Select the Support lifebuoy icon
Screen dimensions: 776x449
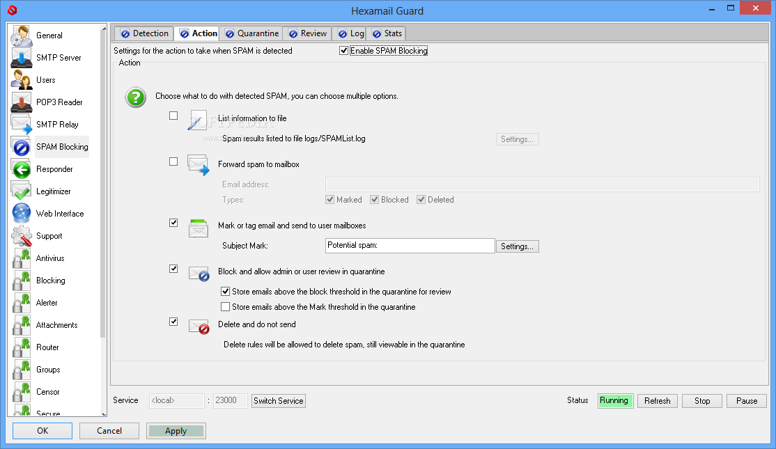(22, 236)
